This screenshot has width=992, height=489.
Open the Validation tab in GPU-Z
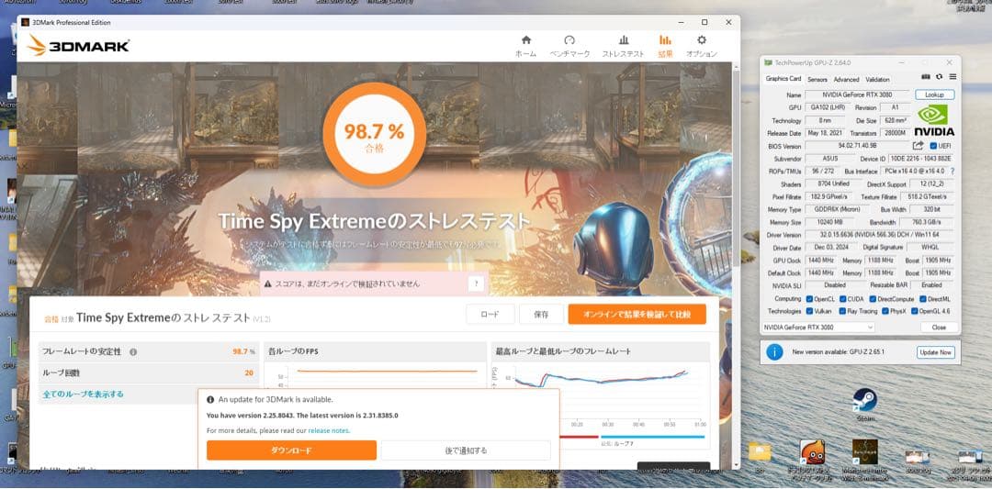click(877, 80)
